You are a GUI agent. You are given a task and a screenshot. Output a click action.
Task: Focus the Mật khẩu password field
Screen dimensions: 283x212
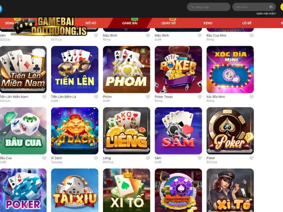click(254, 7)
